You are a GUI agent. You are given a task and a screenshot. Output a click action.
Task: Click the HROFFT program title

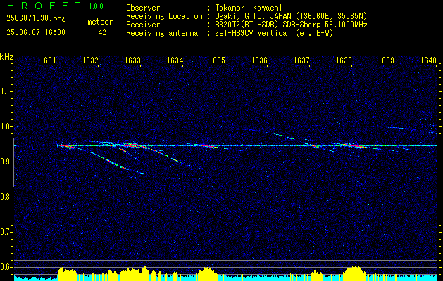coord(44,6)
